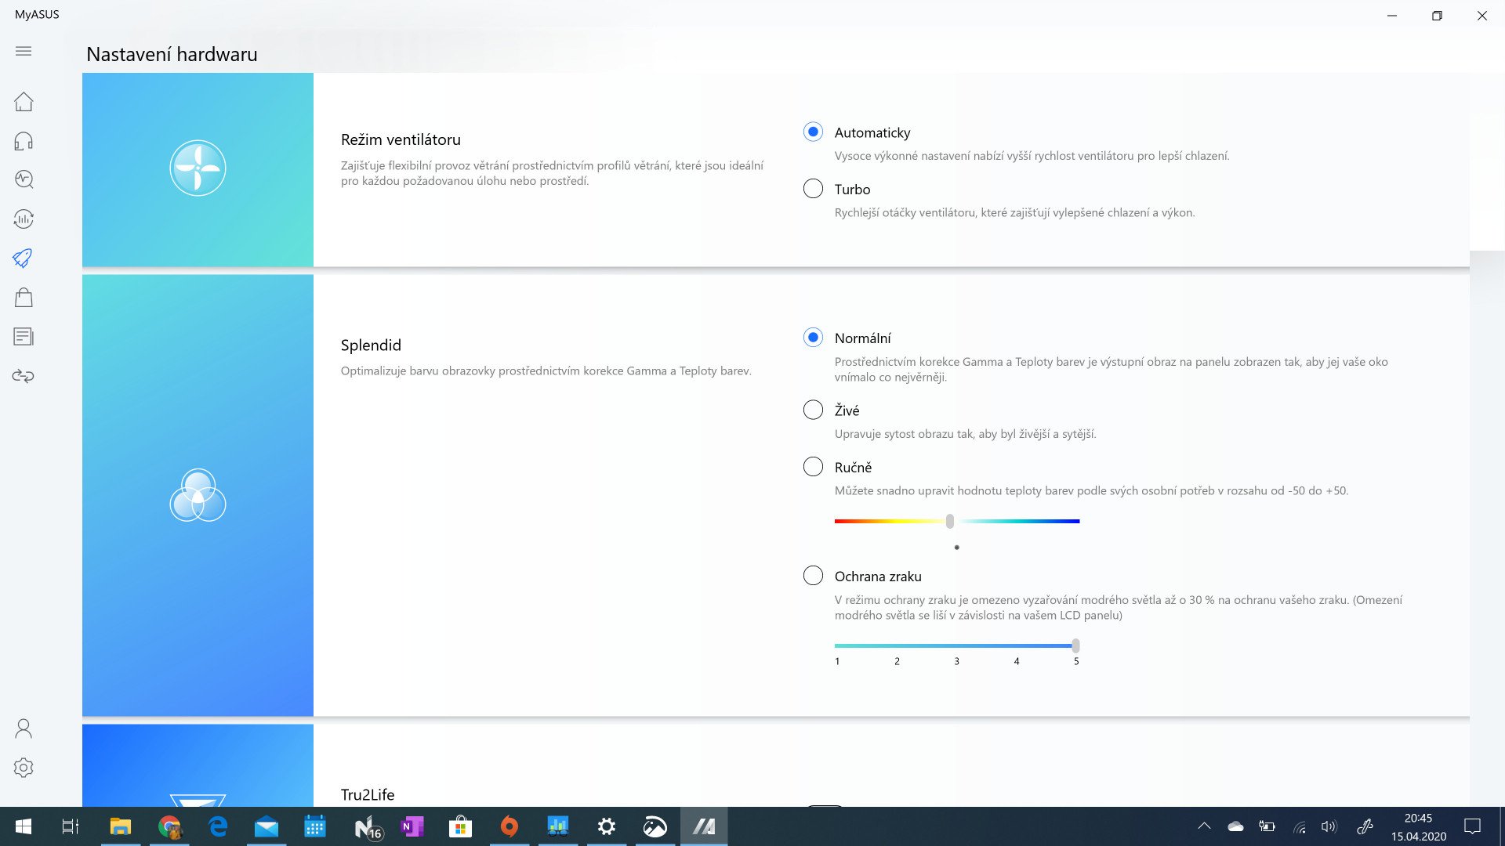Screen dimensions: 1505x846
Task: Click the Splendid color circles tile
Action: [198, 495]
